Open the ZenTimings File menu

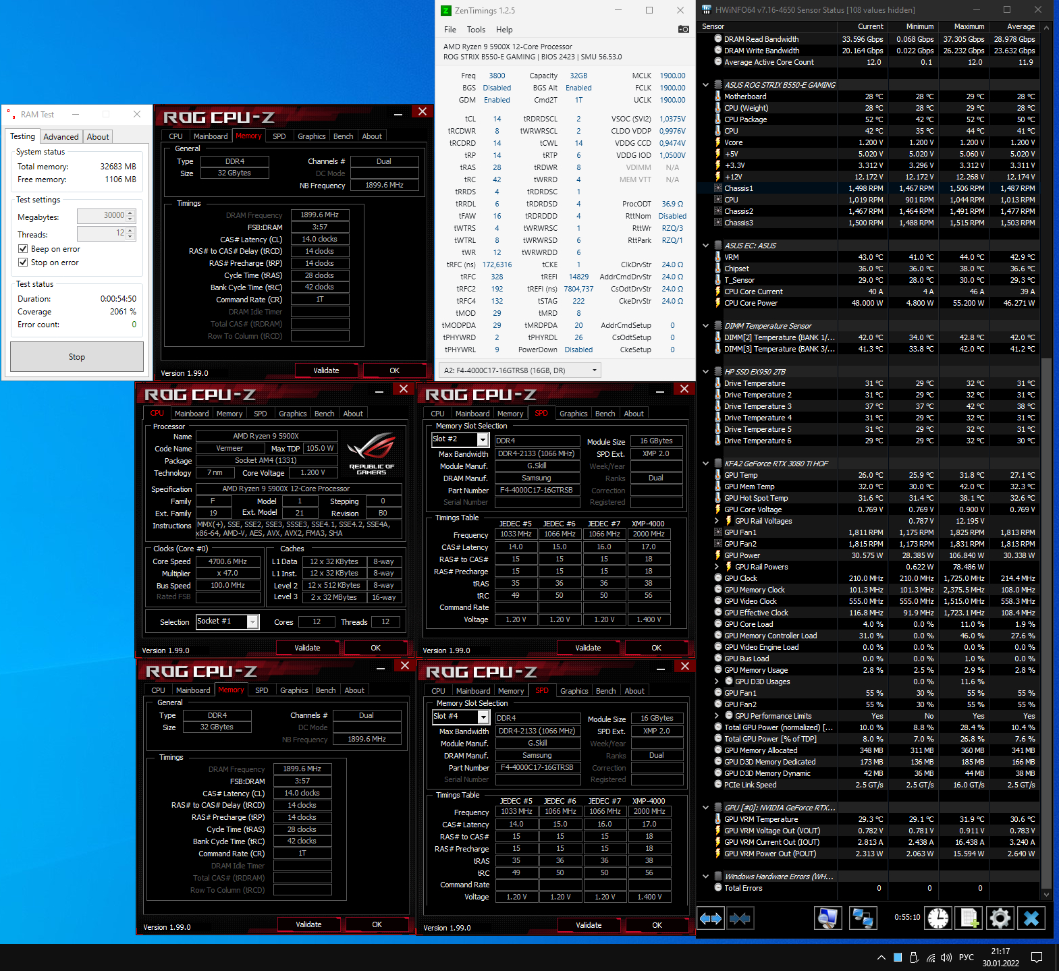(x=450, y=30)
